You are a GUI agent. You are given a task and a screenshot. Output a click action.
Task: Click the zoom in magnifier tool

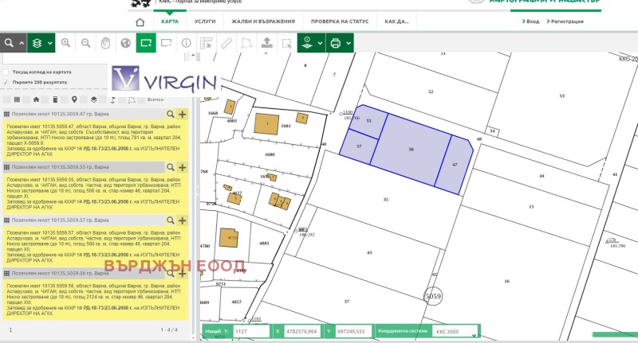pyautogui.click(x=65, y=43)
